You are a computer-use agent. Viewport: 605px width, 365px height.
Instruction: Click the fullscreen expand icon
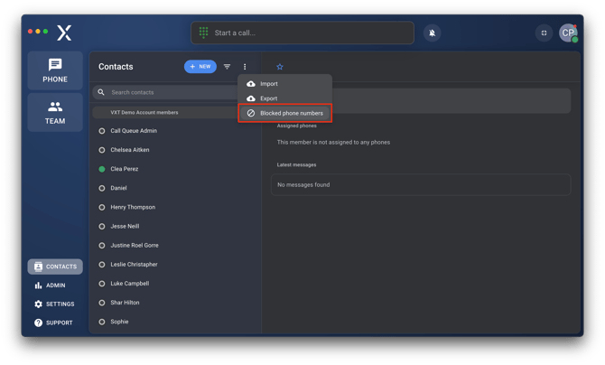(x=544, y=33)
